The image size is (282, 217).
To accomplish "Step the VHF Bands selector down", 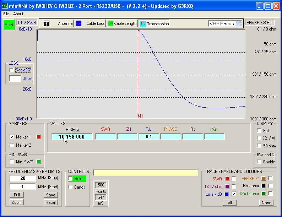I will [x=239, y=25].
